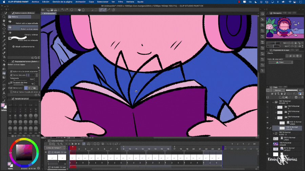This screenshot has height=171, width=305.
Task: Click new raster layer icon in Layer panel
Action: click(x=280, y=97)
